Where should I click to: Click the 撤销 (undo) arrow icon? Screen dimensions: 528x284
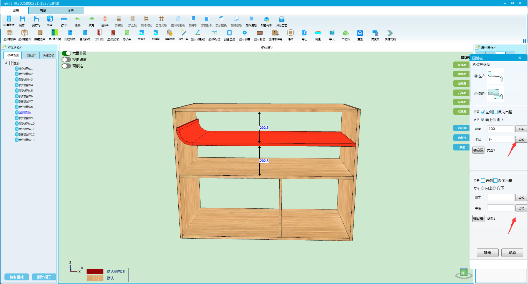pyautogui.click(x=77, y=19)
